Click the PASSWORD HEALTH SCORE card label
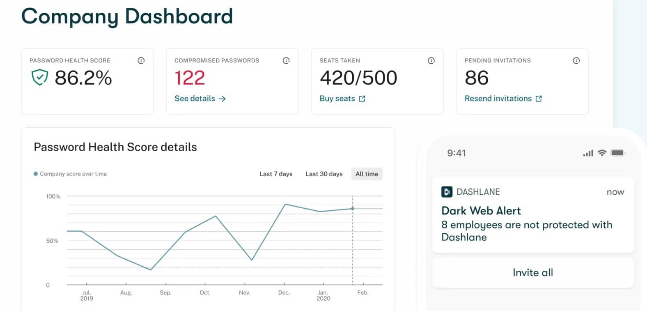 (x=70, y=60)
